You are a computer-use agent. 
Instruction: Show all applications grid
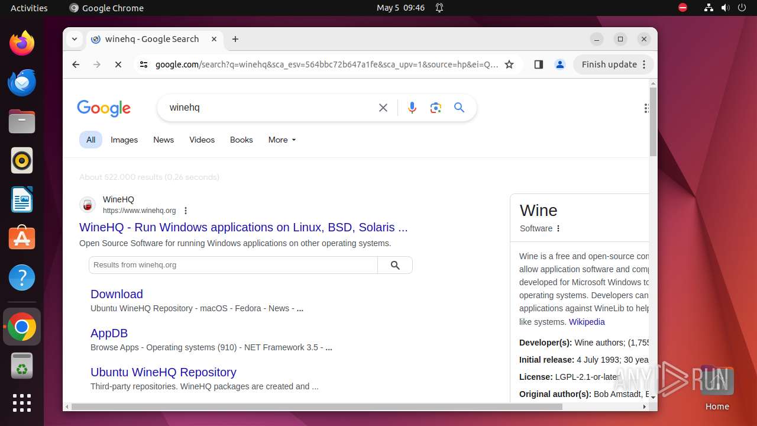pos(22,403)
